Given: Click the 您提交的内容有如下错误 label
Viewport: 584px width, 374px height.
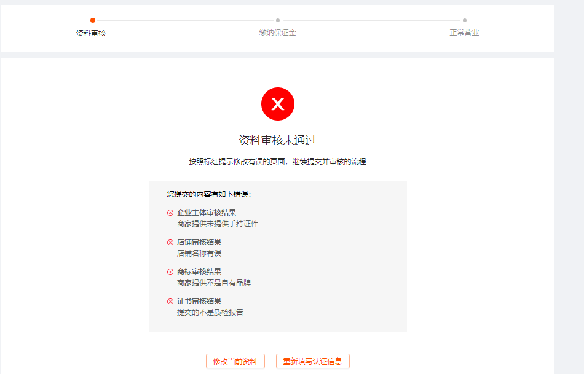Looking at the screenshot, I should (208, 194).
